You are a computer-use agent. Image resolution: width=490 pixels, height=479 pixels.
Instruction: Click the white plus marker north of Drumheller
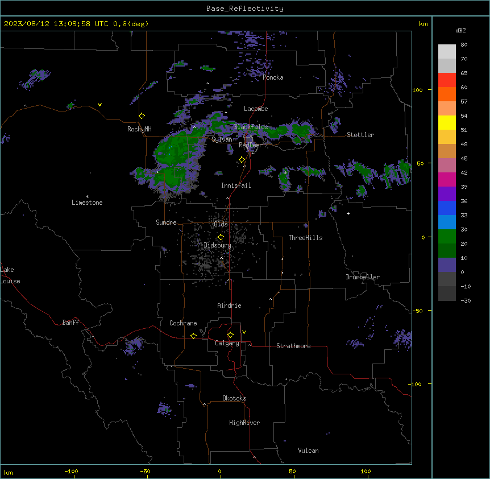(x=348, y=213)
